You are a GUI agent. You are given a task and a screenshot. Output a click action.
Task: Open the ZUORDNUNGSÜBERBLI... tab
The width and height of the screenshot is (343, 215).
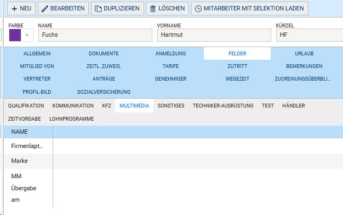(x=303, y=79)
